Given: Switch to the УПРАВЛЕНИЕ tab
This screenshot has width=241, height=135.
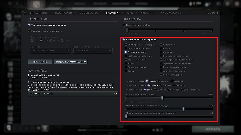Looking at the screenshot, I should click(x=39, y=13).
